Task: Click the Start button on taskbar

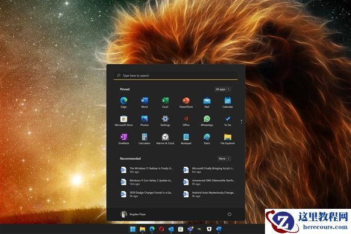Action: [133, 229]
